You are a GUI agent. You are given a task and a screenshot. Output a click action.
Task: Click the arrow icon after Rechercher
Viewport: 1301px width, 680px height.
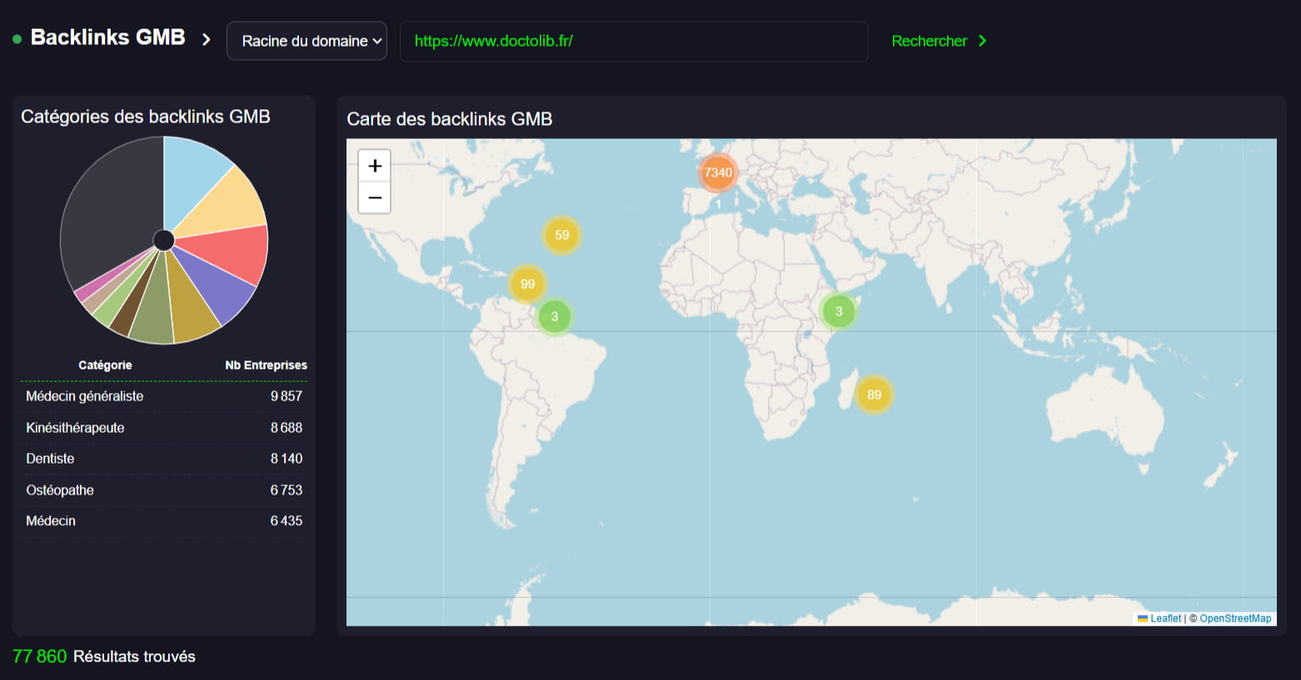coord(983,41)
